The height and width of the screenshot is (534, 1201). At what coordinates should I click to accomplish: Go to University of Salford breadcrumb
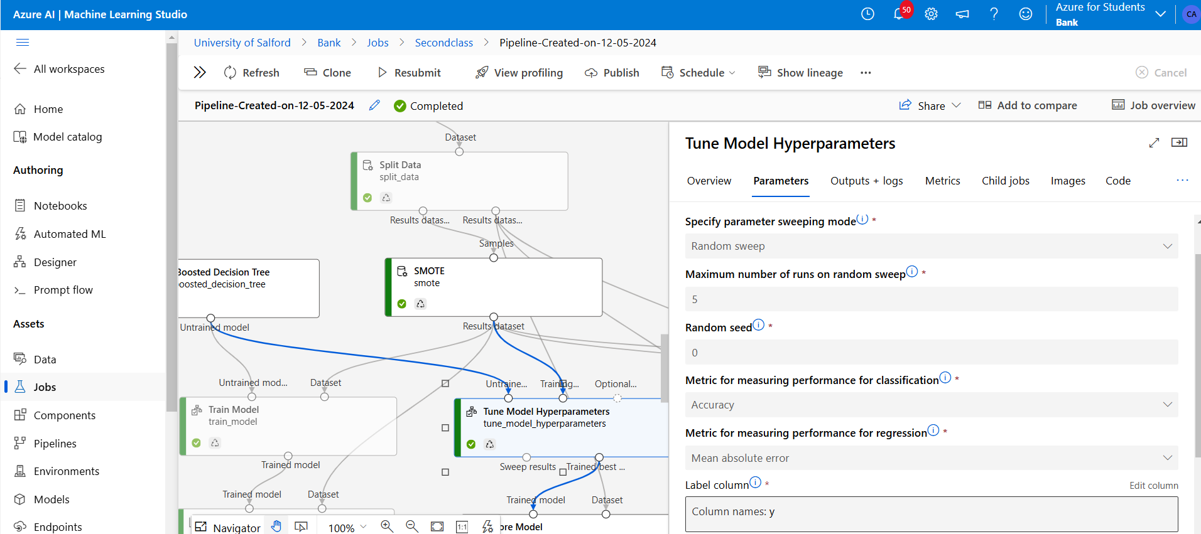point(242,43)
